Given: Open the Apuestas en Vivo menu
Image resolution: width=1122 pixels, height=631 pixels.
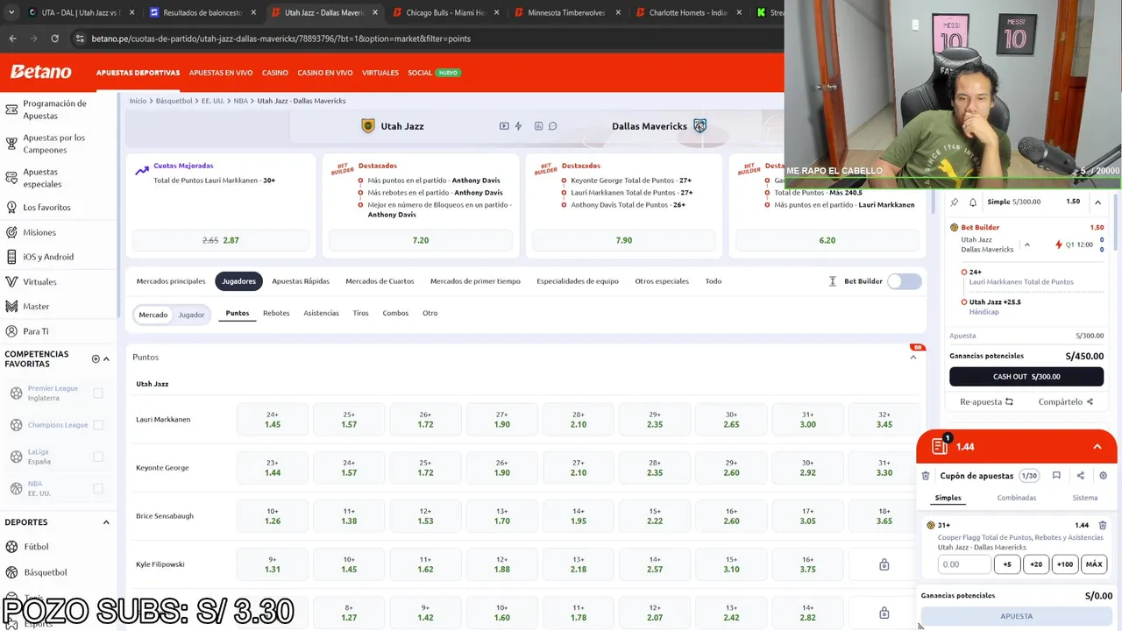Looking at the screenshot, I should coord(221,73).
